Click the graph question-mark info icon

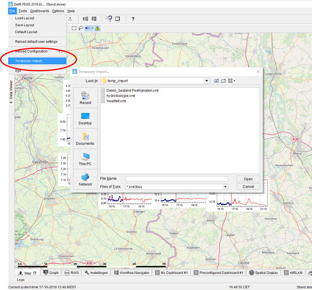click(x=109, y=19)
